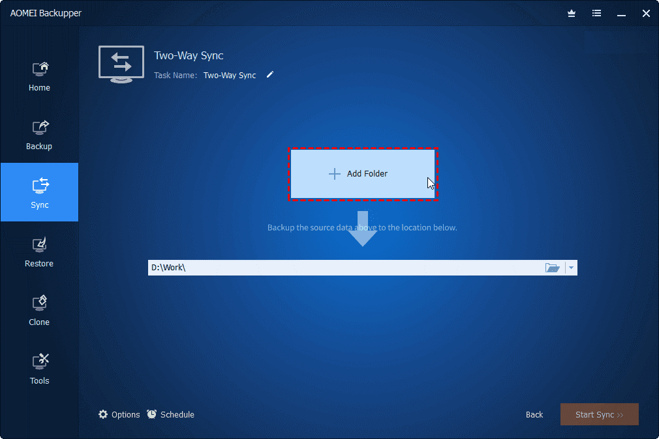The image size is (659, 439).
Task: Select the Home icon in the sidebar
Action: [39, 70]
